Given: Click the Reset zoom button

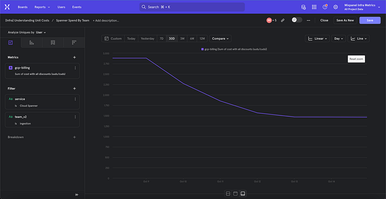Looking at the screenshot, I should point(356,59).
